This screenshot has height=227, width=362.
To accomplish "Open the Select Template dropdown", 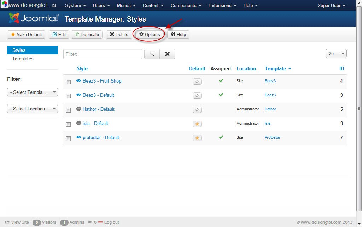I will [32, 92].
